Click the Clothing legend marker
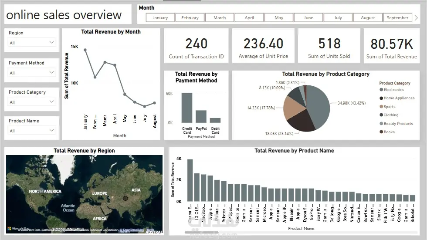Image resolution: width=427 pixels, height=240 pixels. (381, 115)
